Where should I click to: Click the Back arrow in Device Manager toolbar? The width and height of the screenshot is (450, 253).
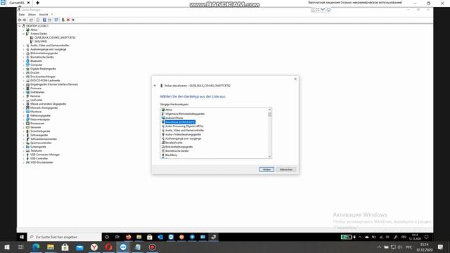pyautogui.click(x=20, y=20)
